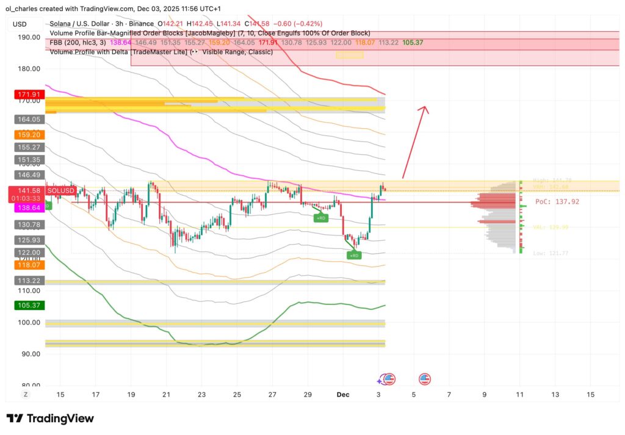Click the +RD marker near the December low
This screenshot has height=435, width=625.
click(354, 256)
